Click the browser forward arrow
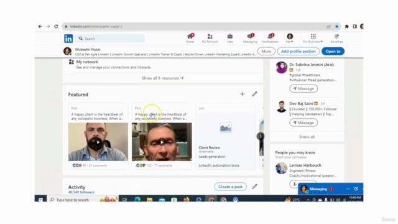Image resolution: width=398 pixels, height=224 pixels. point(48,26)
